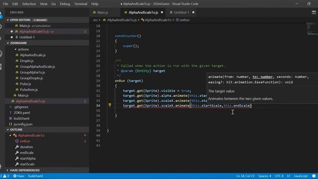Open the Go menu
Screen dimensions: 318x179
[x=54, y=4]
